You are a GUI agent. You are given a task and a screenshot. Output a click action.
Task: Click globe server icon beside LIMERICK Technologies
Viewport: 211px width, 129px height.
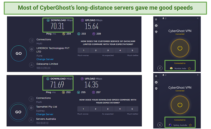(x=31, y=49)
